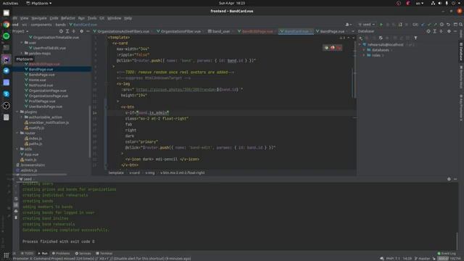The width and height of the screenshot is (464, 261).
Task: Open the Project view dropdown
Action: 20,31
